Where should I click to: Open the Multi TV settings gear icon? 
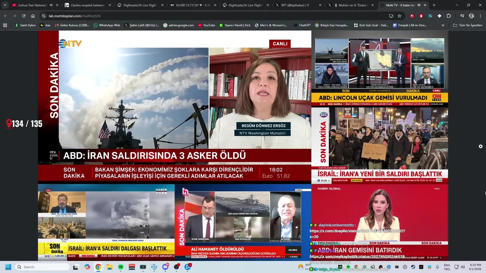coord(481,146)
